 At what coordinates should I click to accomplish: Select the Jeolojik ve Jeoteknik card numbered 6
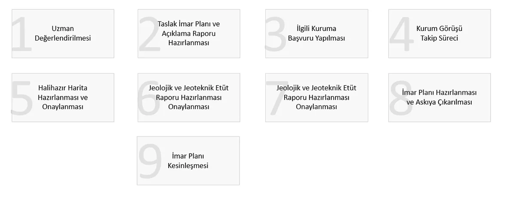coord(189,97)
